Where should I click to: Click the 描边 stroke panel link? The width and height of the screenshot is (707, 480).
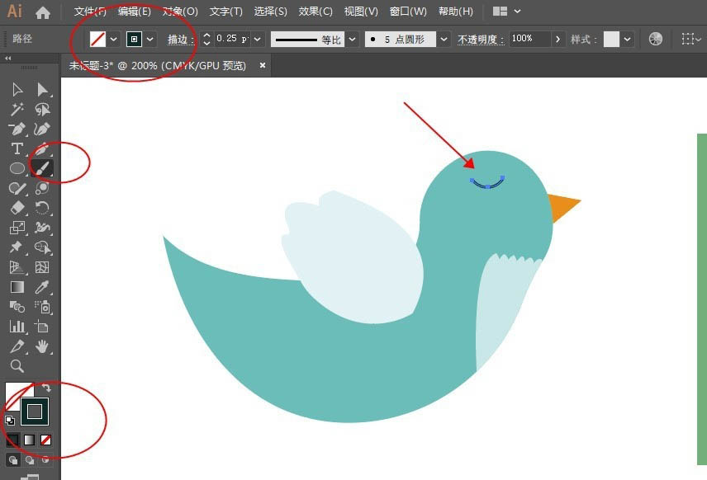click(x=180, y=40)
